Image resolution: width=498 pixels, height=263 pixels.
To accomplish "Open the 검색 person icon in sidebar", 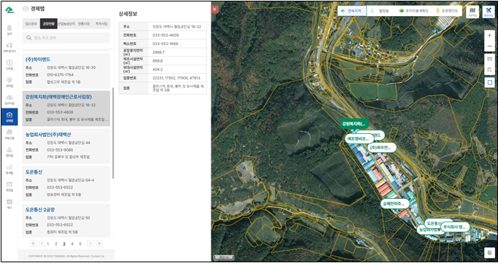I will coord(9,29).
